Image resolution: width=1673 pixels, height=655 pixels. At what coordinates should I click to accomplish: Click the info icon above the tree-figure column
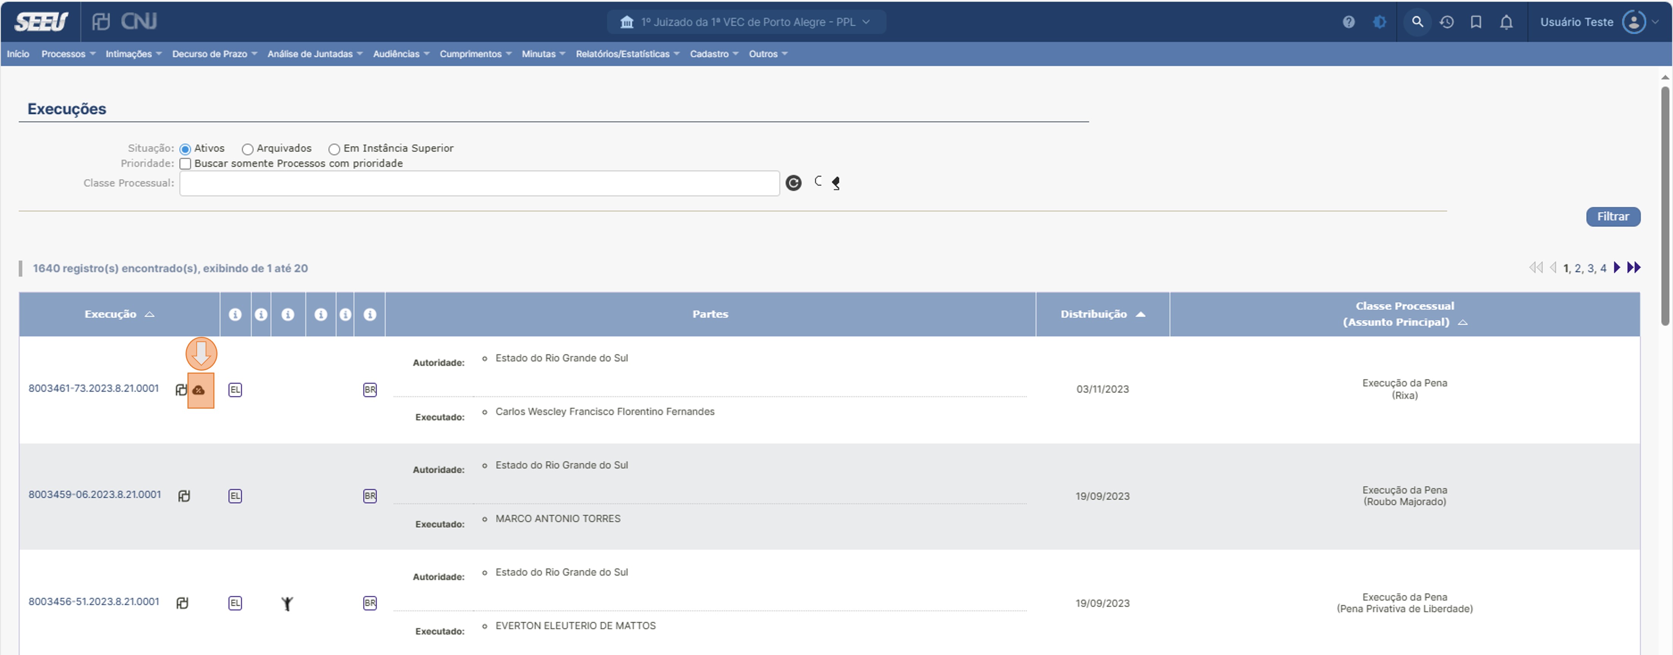pyautogui.click(x=288, y=314)
